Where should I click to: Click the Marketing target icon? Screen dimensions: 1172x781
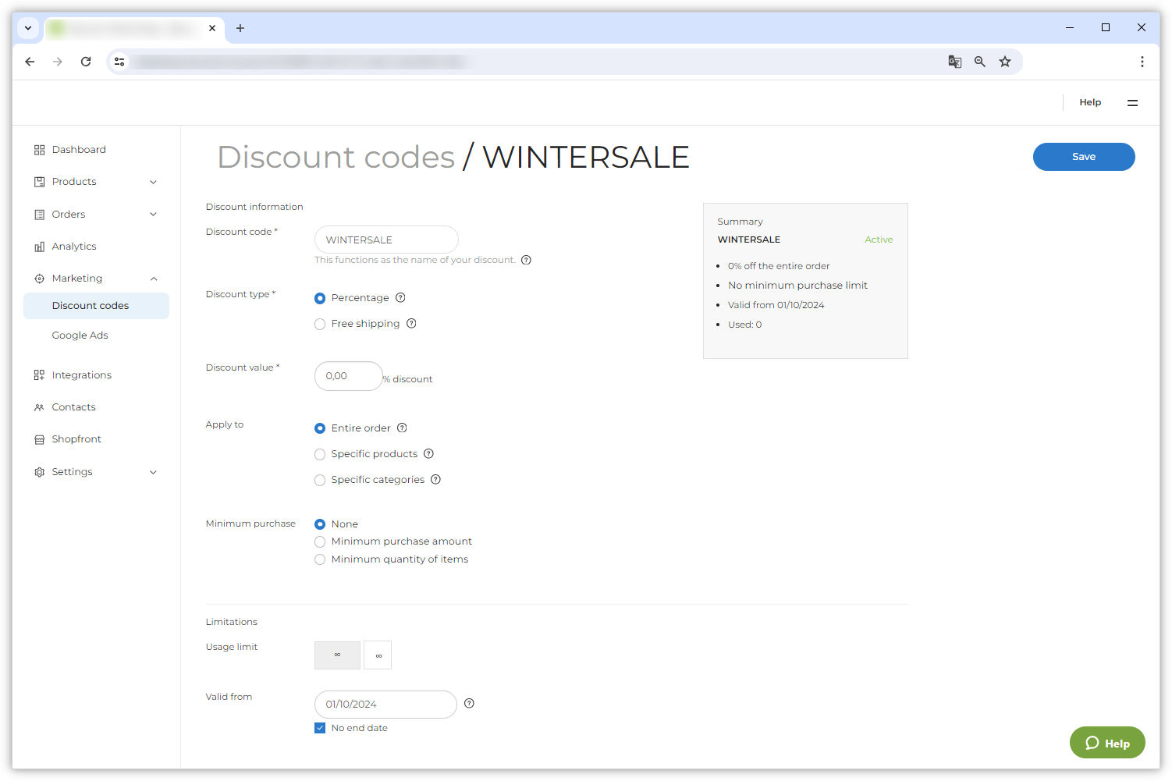click(x=40, y=278)
